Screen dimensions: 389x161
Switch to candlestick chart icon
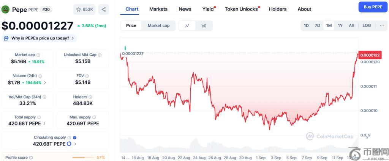204,26
